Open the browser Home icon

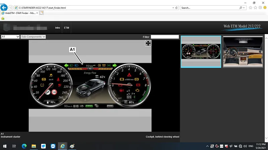click(x=251, y=7)
